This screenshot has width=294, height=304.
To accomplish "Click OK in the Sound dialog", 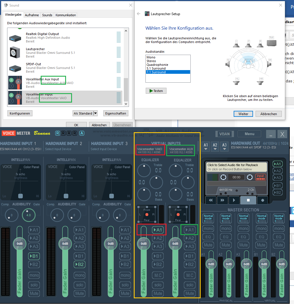I will point(76,125).
